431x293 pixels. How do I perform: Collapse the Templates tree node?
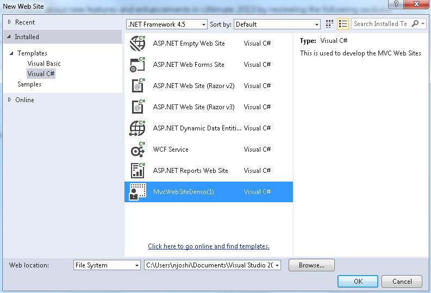tap(11, 53)
